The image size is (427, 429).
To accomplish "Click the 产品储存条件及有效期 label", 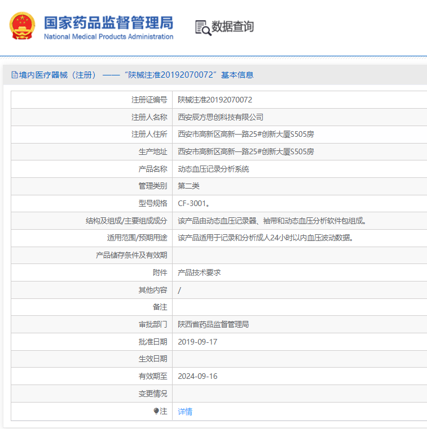I will tap(131, 255).
